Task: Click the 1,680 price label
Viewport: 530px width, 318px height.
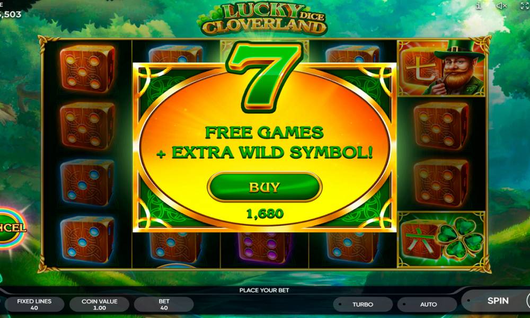Action: [265, 214]
